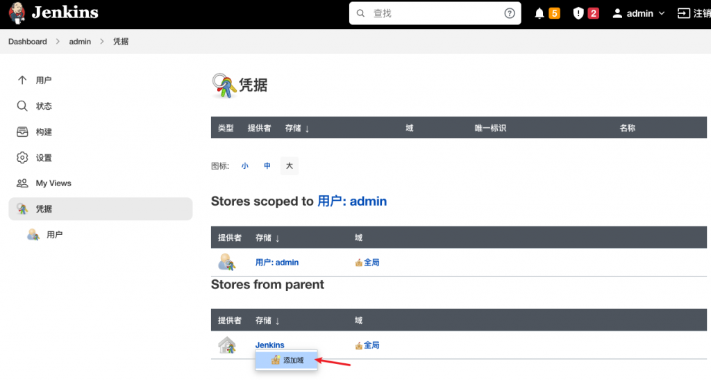Open security warnings shield icon
The height and width of the screenshot is (380, 711).
click(x=578, y=13)
